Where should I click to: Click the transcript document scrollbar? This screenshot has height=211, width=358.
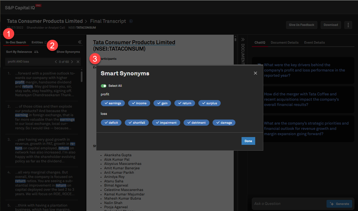[x=235, y=39]
